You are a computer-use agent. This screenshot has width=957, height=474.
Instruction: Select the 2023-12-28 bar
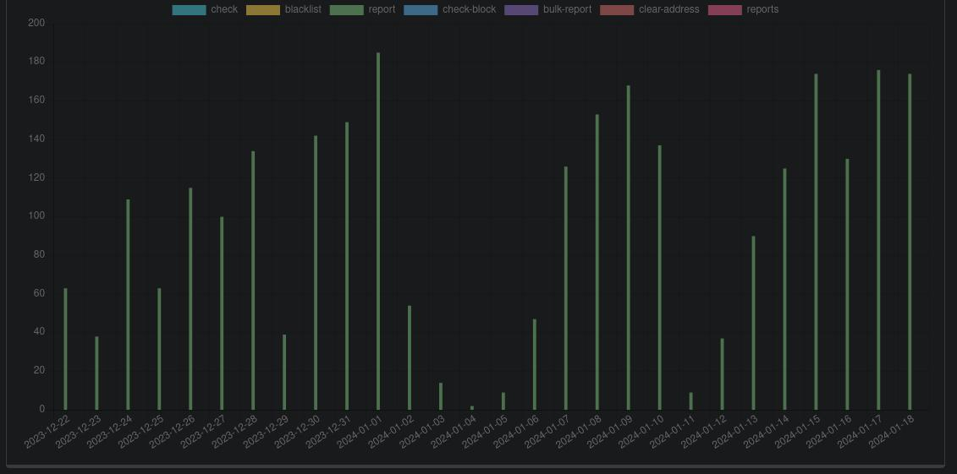[253, 281]
